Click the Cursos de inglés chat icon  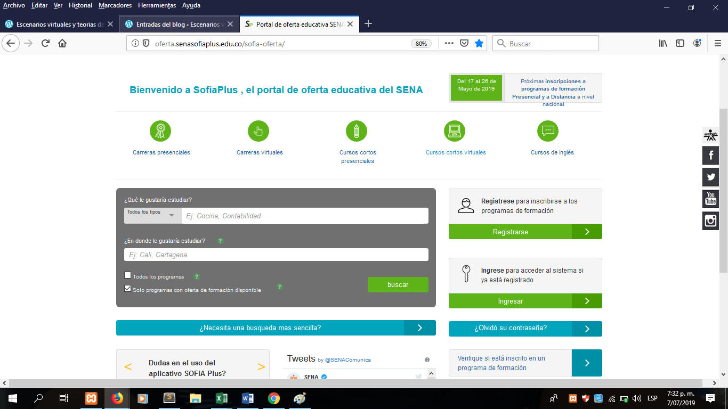point(548,131)
